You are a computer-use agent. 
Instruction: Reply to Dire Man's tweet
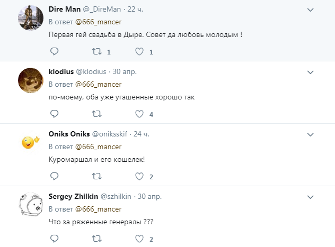pos(54,52)
